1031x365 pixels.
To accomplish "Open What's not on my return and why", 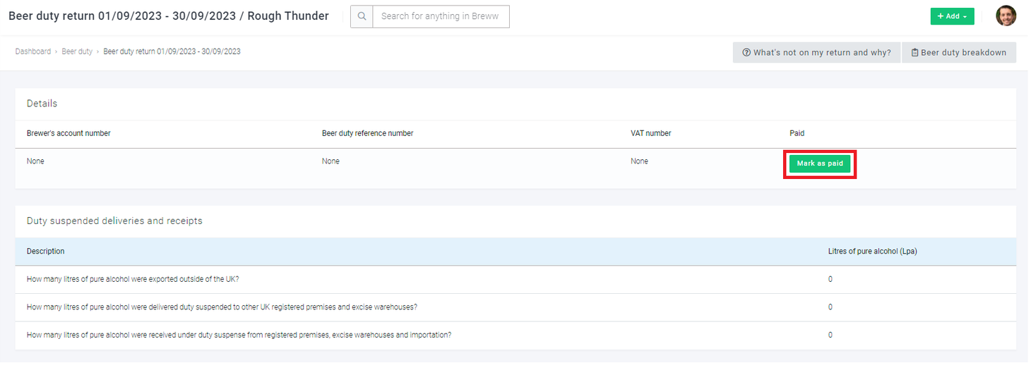I will pyautogui.click(x=816, y=53).
